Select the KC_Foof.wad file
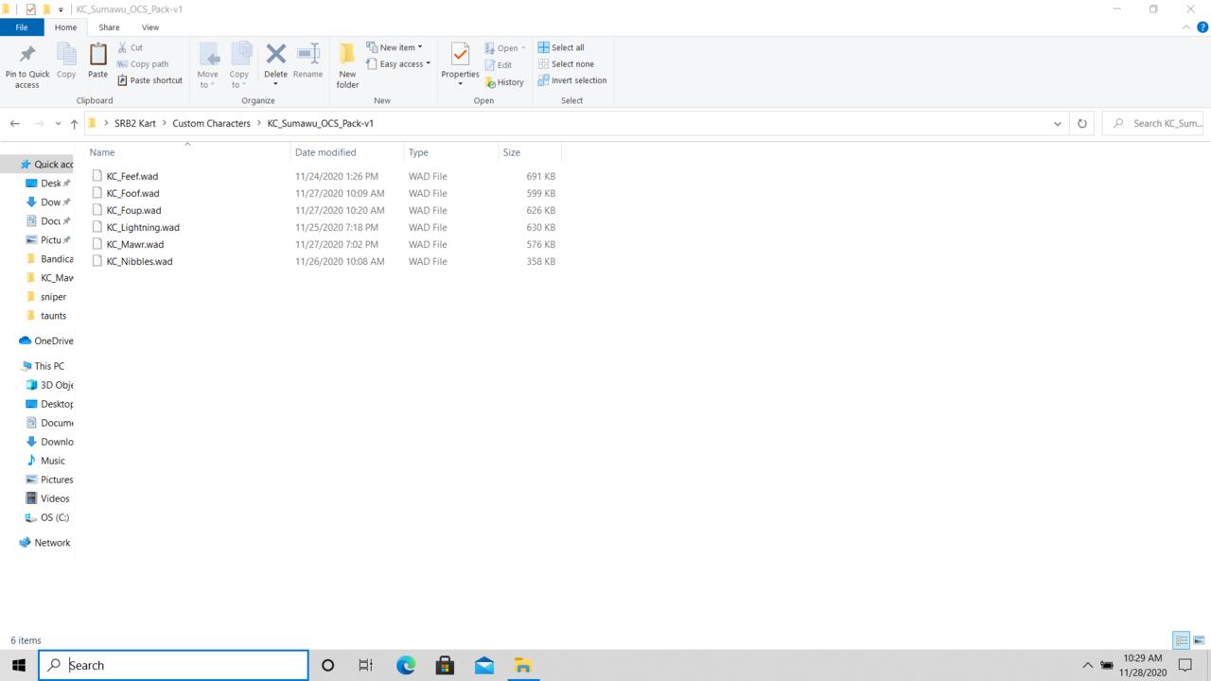1211x681 pixels. pyautogui.click(x=132, y=193)
